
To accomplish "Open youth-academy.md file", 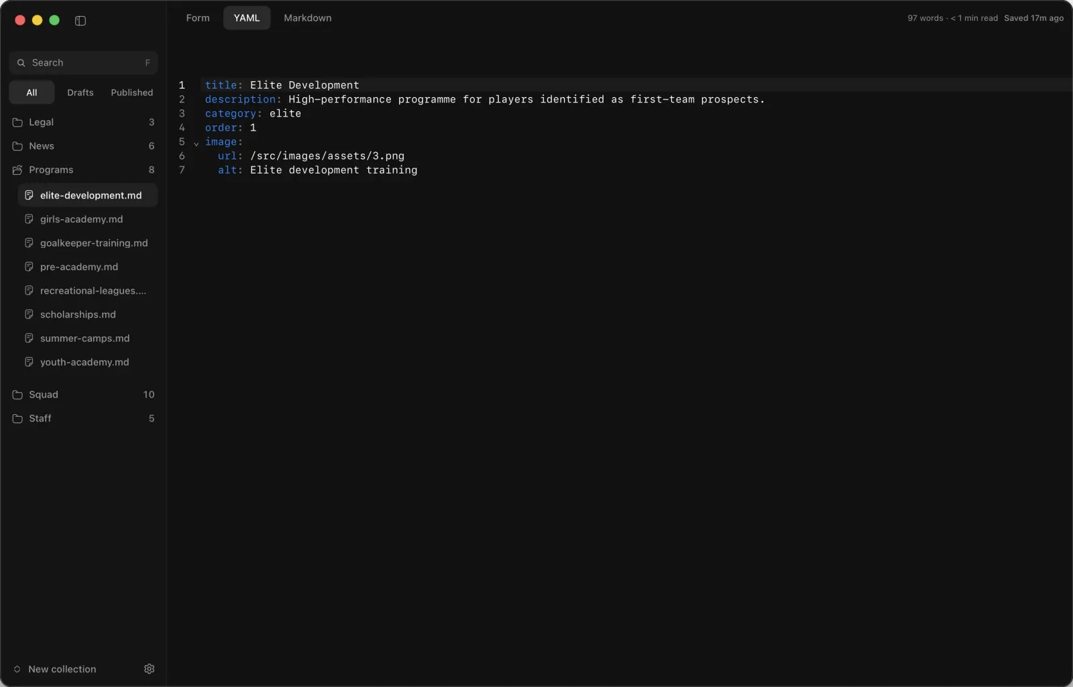I will [x=88, y=362].
